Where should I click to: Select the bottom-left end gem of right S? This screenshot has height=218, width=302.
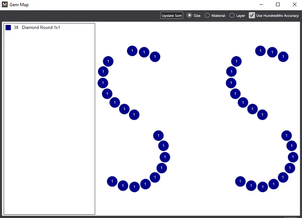[240, 181]
